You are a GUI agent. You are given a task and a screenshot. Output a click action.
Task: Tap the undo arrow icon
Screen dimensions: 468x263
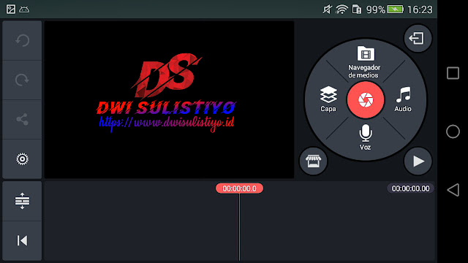point(23,40)
